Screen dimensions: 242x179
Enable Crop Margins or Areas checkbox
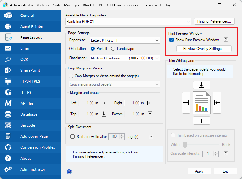point(71,76)
